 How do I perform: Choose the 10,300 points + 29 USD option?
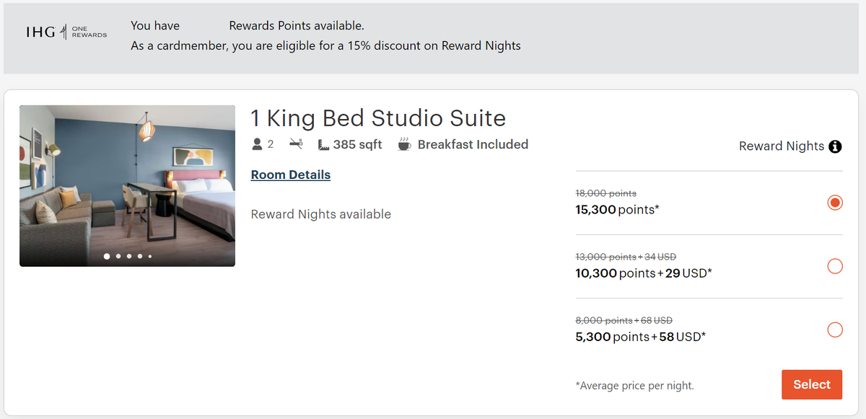[834, 266]
